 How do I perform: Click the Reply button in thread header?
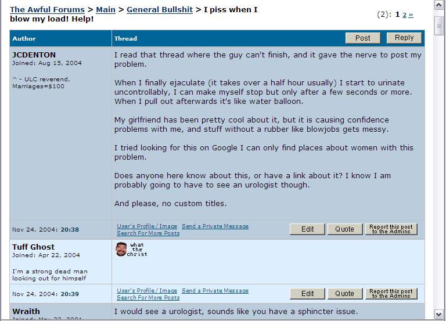coord(404,38)
